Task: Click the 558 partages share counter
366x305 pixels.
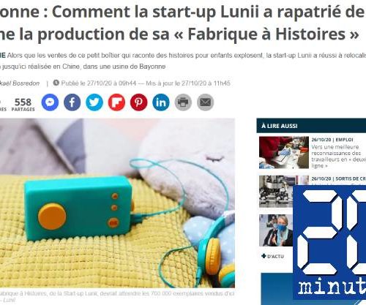Action: point(23,105)
